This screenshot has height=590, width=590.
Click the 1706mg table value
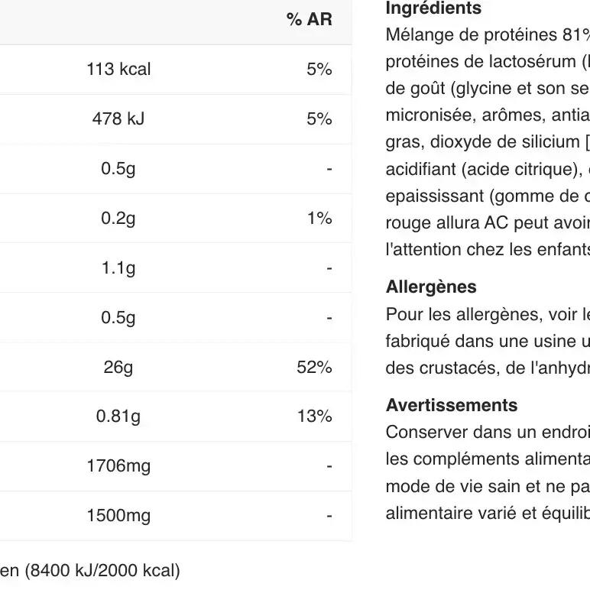118,466
